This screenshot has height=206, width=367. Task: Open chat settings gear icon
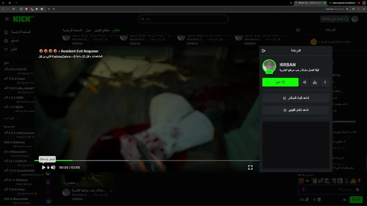coord(344,200)
